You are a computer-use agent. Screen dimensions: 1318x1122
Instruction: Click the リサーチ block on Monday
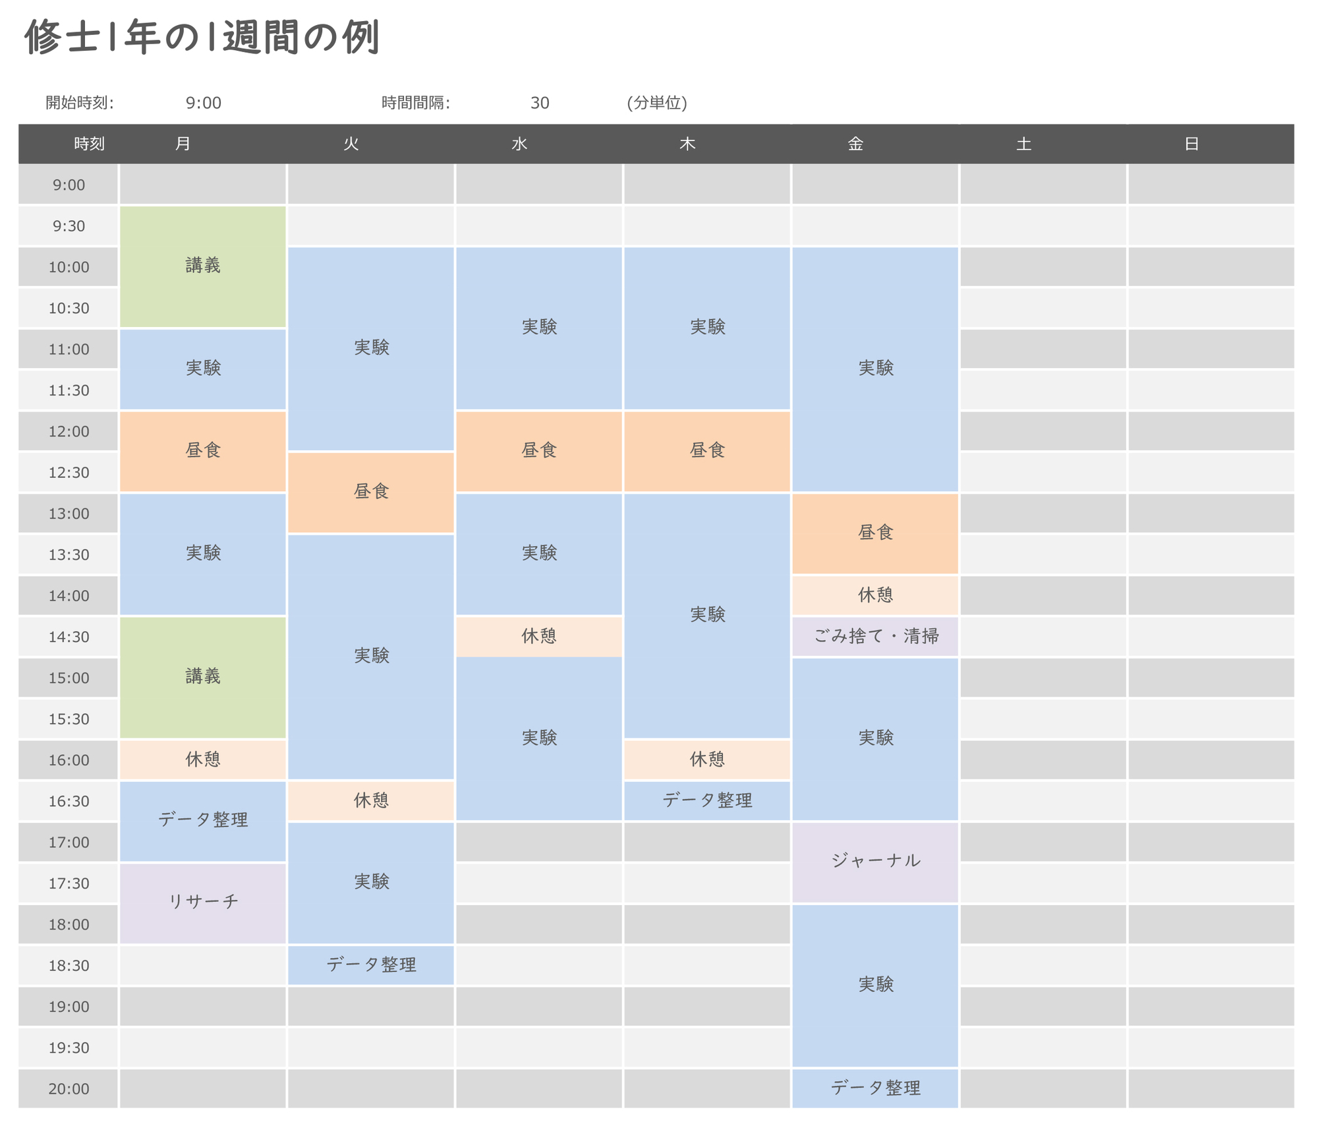pyautogui.click(x=202, y=902)
